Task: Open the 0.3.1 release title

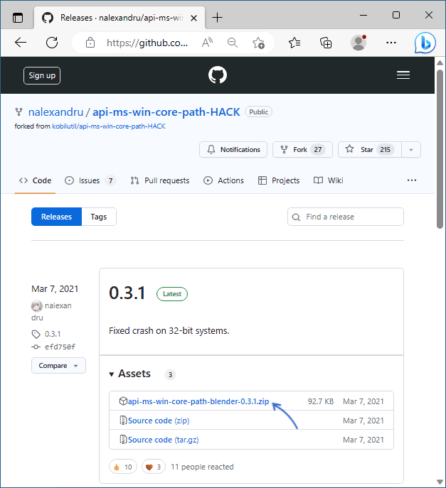Action: coord(127,293)
